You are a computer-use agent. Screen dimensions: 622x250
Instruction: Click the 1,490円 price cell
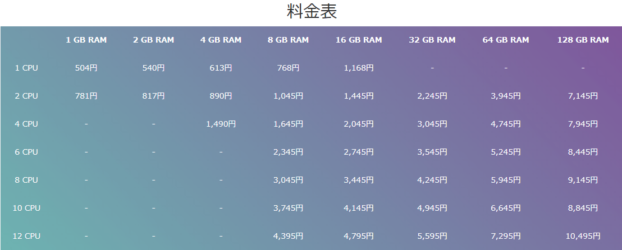221,124
